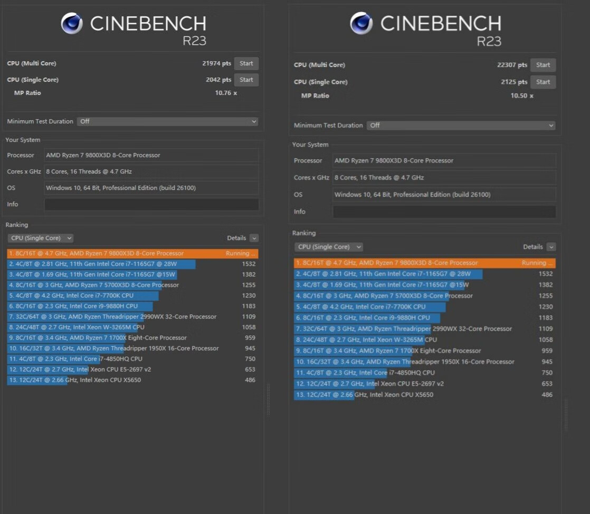Open Minimum Test Duration dropdown in left window
Viewport: 590px width, 514px height.
pyautogui.click(x=167, y=121)
